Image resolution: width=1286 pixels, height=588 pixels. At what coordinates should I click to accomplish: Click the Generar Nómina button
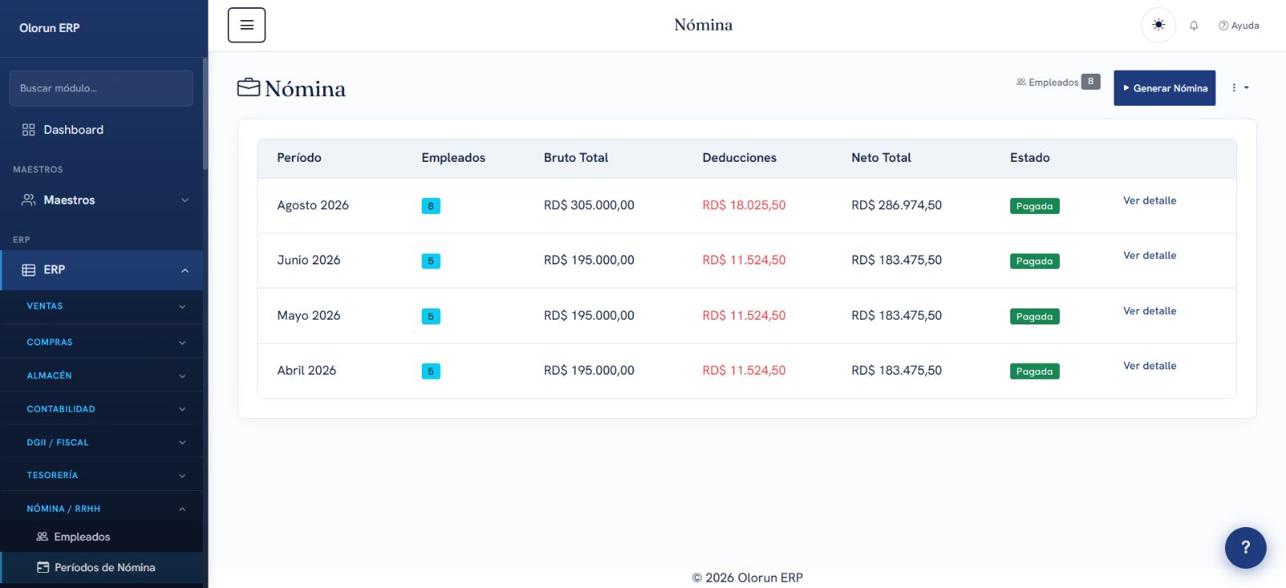[1164, 88]
